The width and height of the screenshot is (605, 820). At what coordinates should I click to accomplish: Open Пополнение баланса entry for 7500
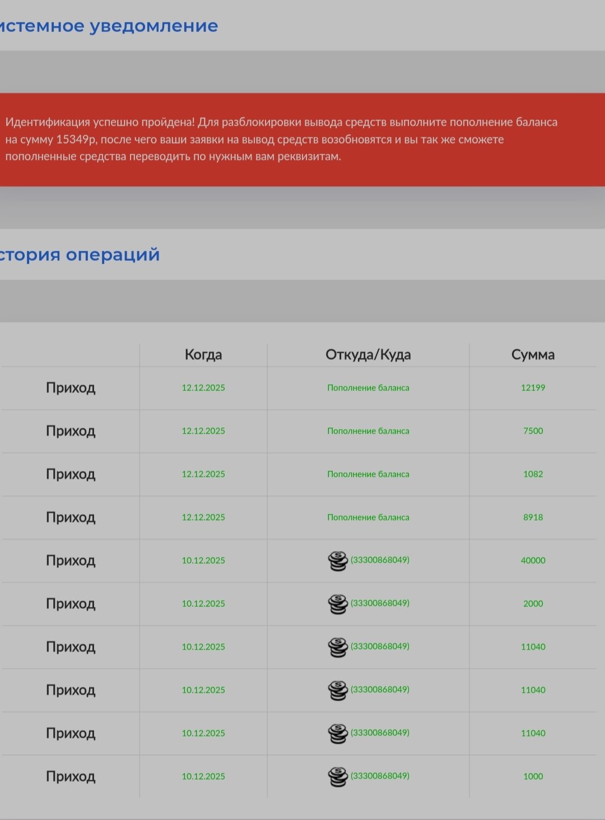(x=368, y=431)
